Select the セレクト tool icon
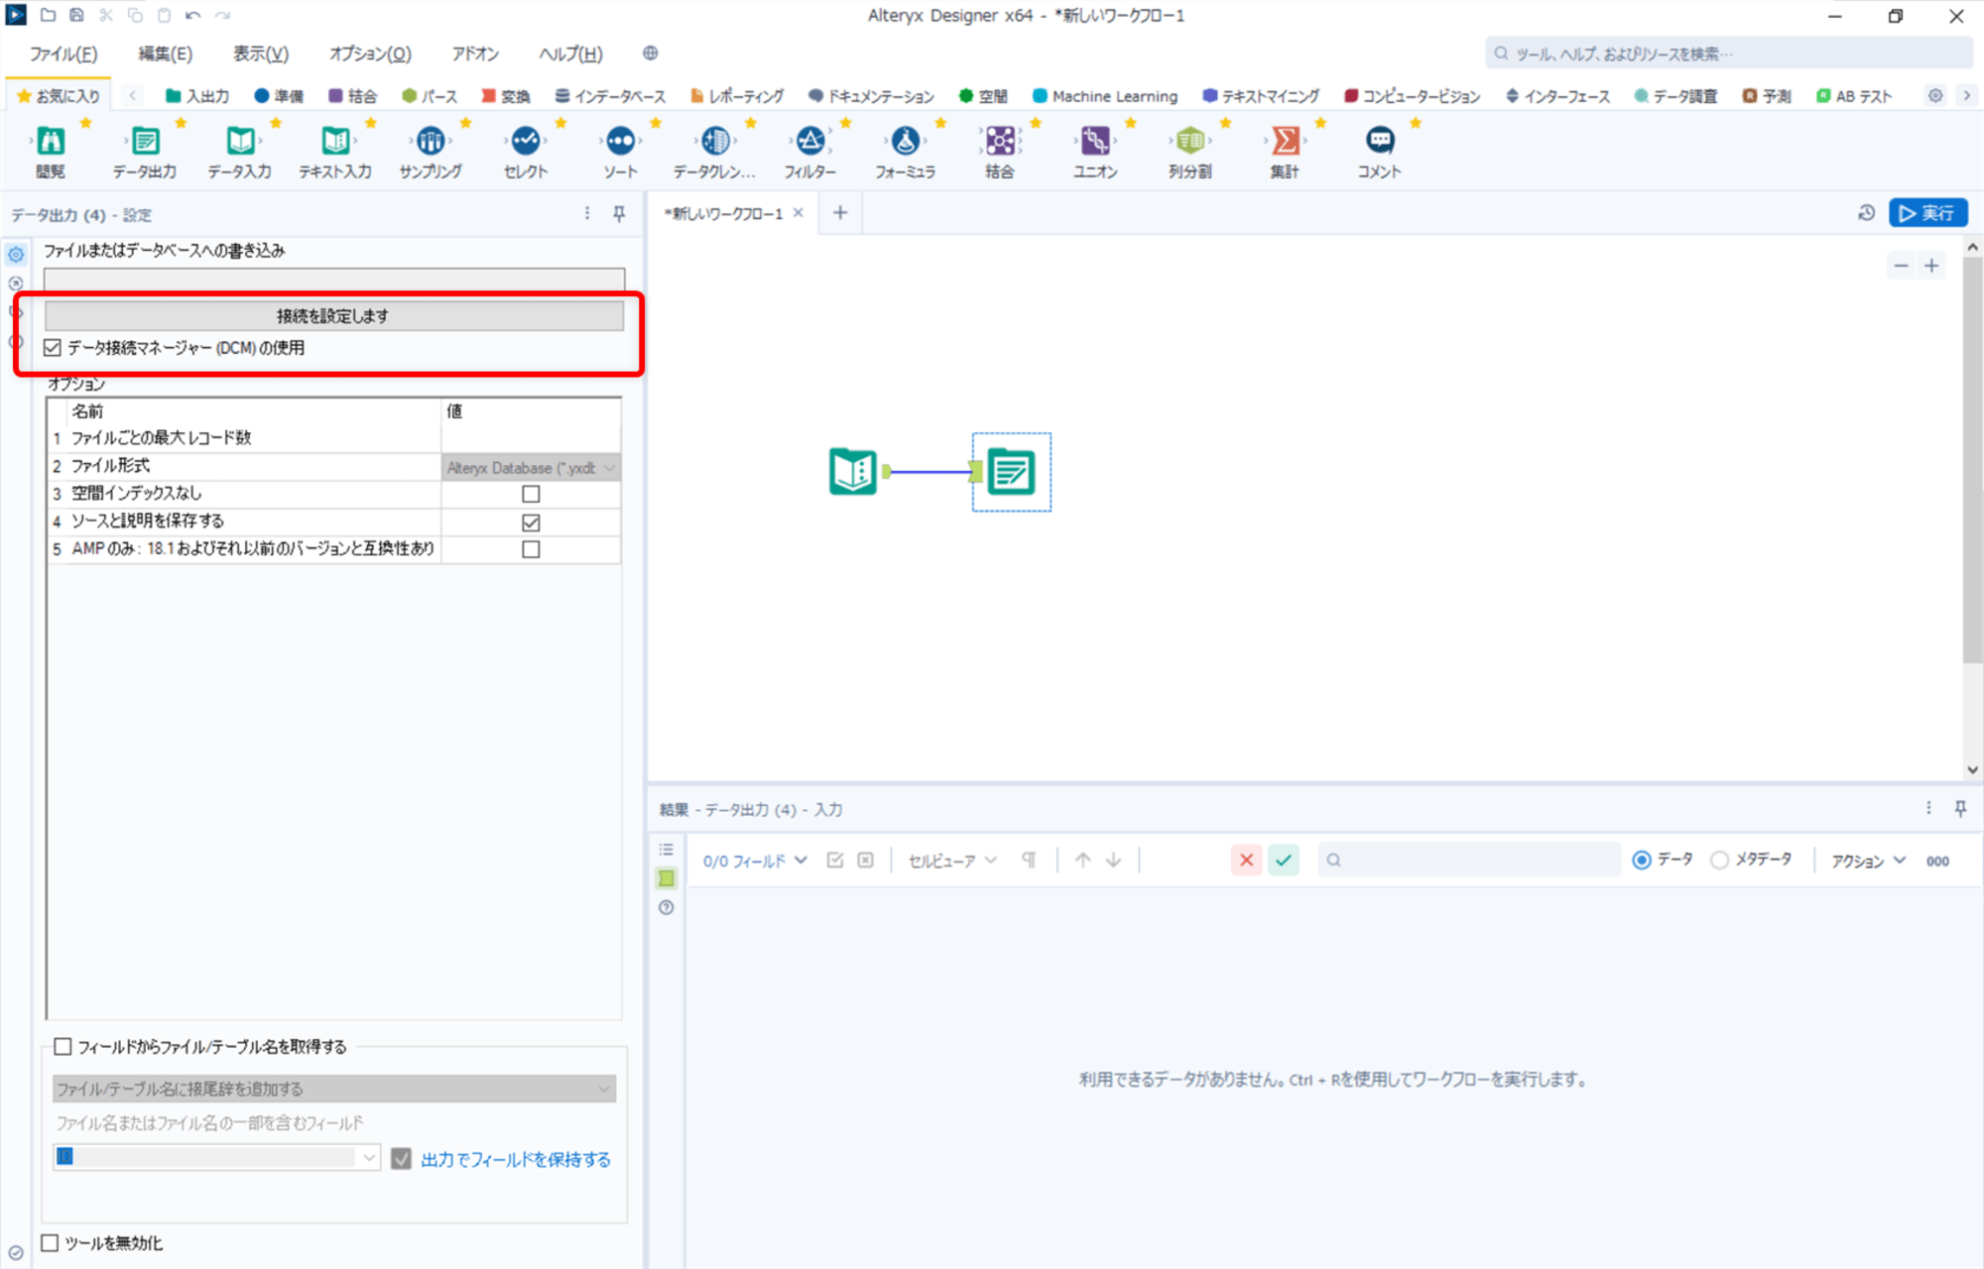1984x1269 pixels. (526, 141)
